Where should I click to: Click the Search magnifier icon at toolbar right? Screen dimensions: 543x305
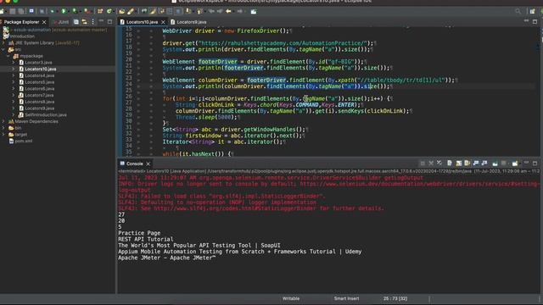pos(518,11)
